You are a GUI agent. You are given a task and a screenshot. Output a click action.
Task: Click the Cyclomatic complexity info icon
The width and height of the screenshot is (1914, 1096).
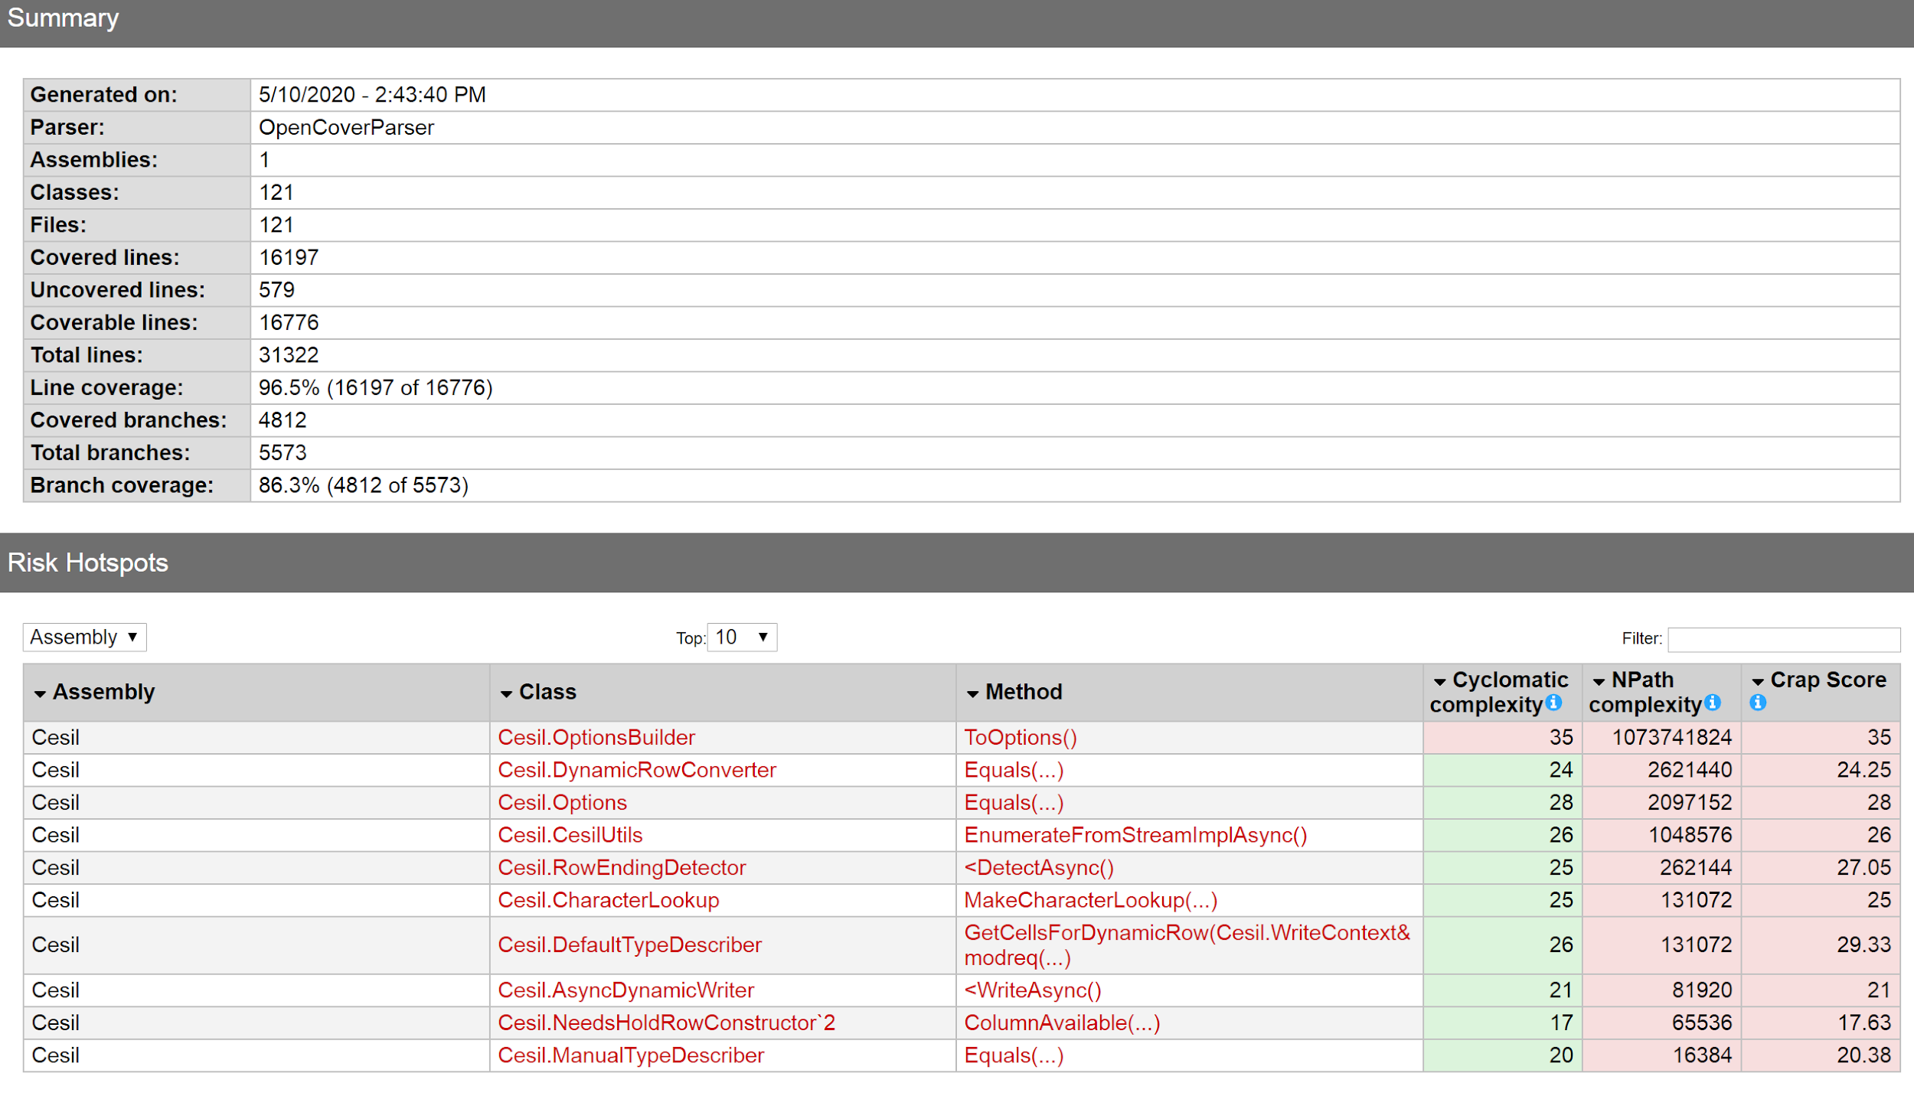point(1553,703)
